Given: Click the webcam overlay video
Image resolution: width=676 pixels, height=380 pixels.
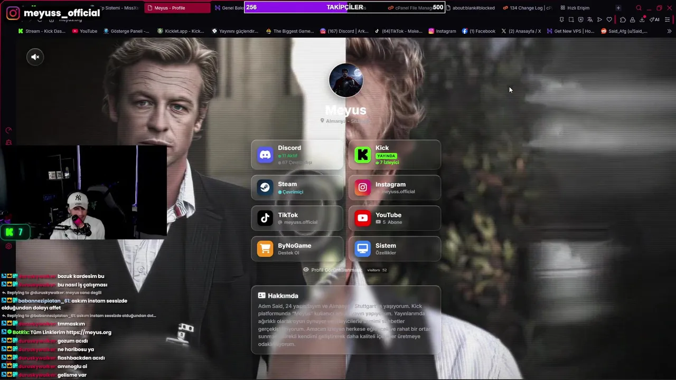Looking at the screenshot, I should pyautogui.click(x=83, y=192).
